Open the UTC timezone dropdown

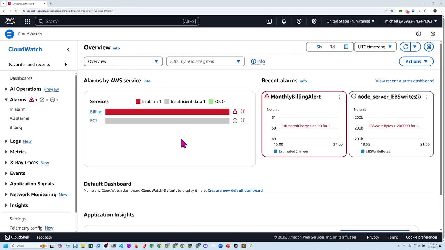tap(375, 47)
